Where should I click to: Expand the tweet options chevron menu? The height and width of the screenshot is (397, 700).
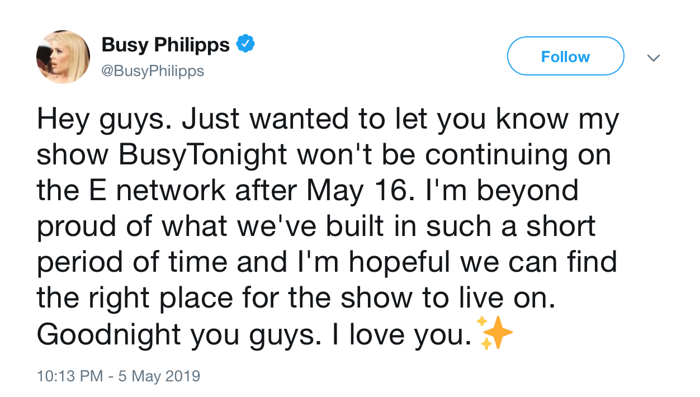coord(653,57)
